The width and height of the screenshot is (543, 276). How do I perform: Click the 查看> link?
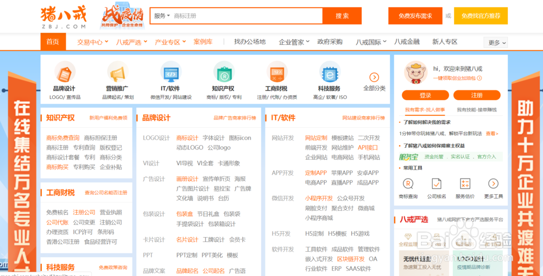click(492, 134)
